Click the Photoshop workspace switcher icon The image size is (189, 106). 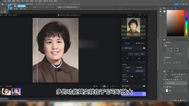pos(186,4)
